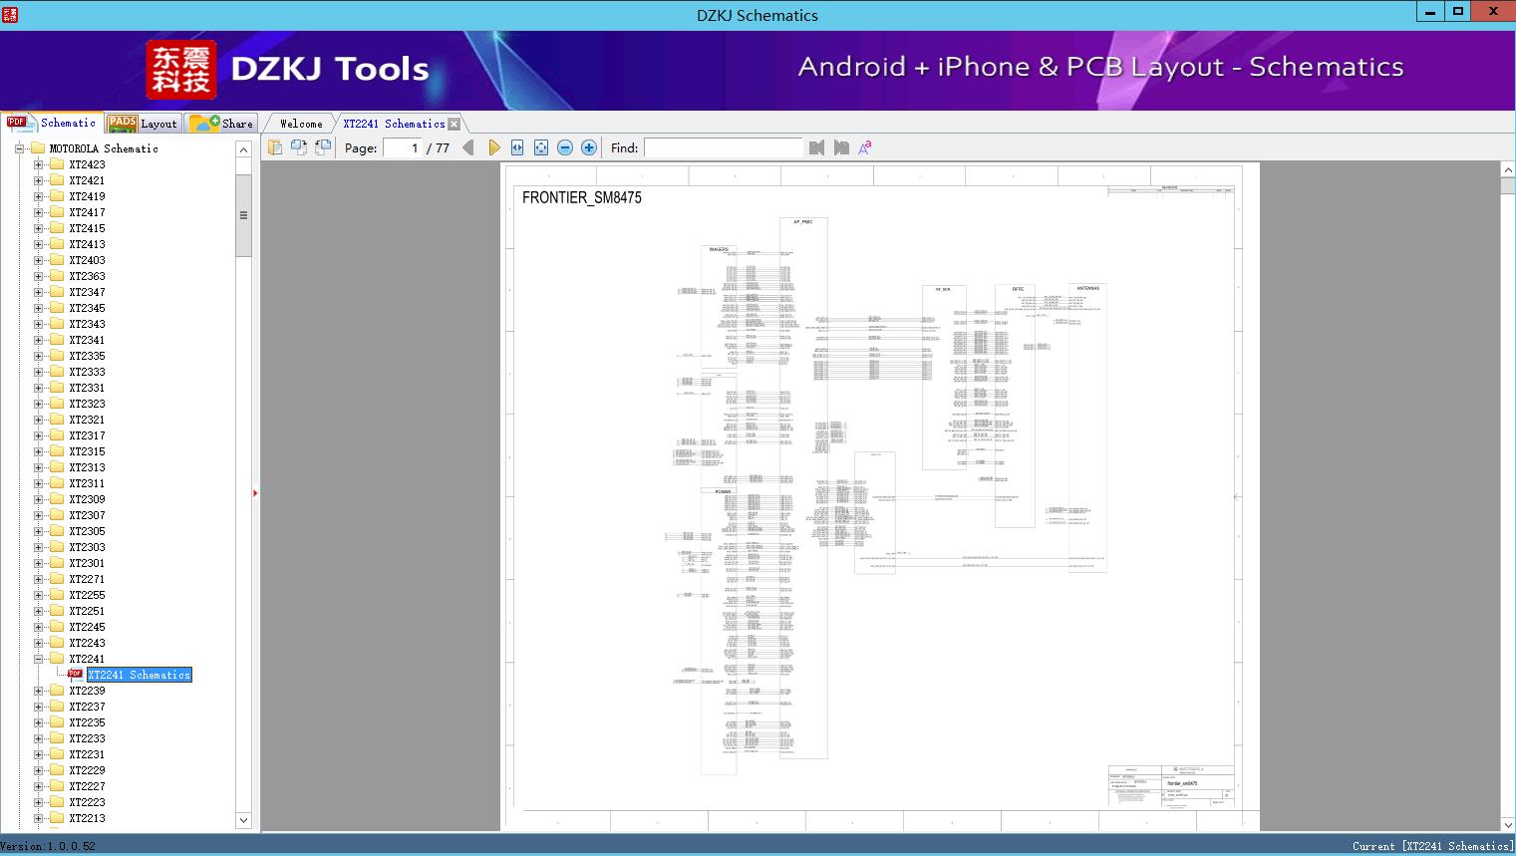The width and height of the screenshot is (1516, 856).
Task: Toggle the match case search icon
Action: (x=865, y=147)
